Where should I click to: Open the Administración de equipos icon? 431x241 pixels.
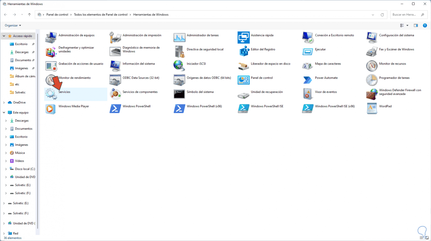[51, 37]
